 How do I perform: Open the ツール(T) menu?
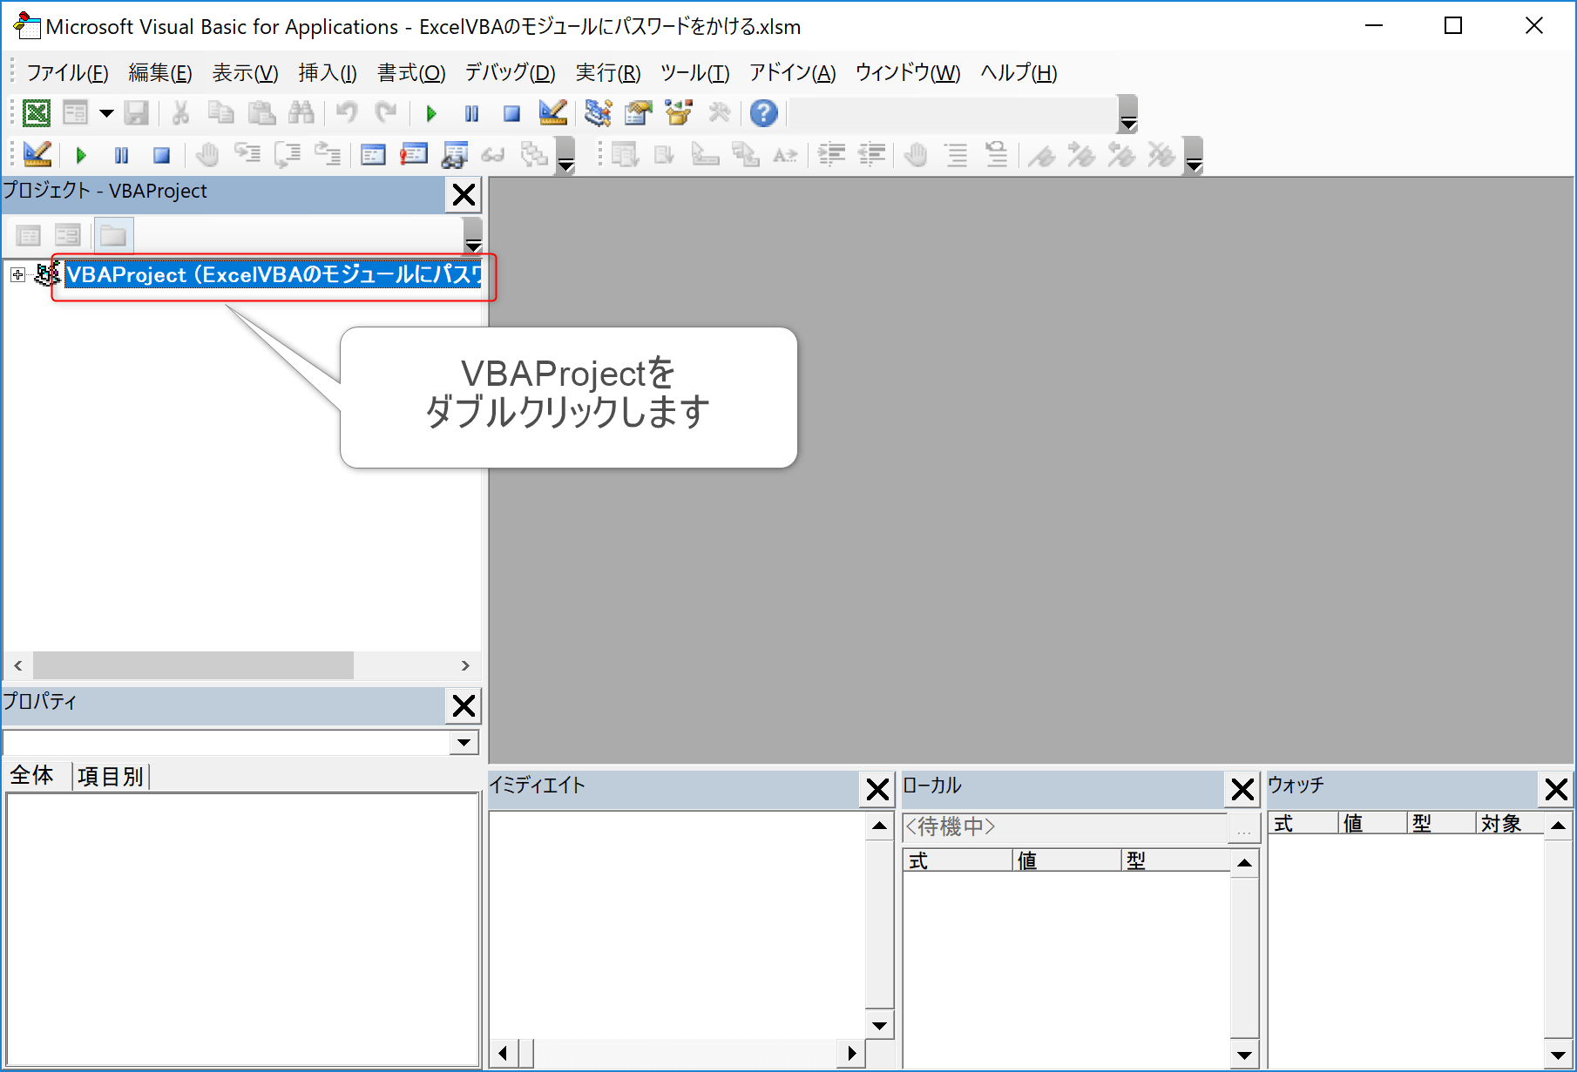pyautogui.click(x=694, y=73)
